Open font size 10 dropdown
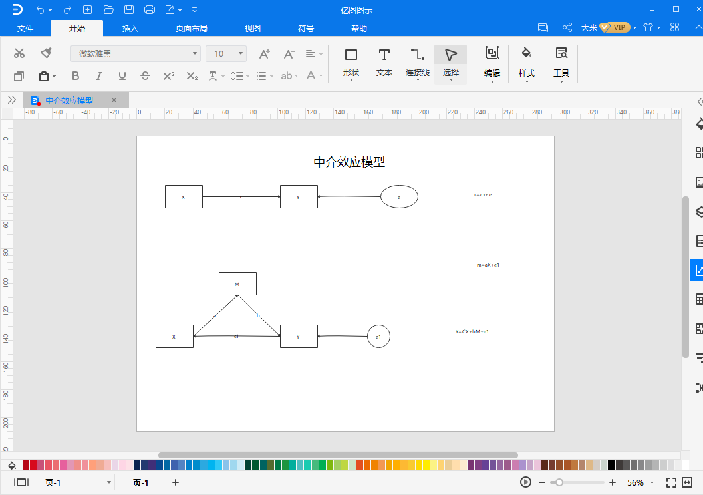The width and height of the screenshot is (703, 495). coord(226,54)
